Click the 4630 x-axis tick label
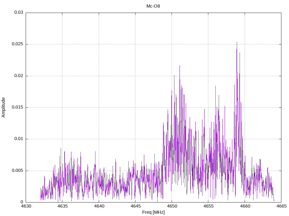The width and height of the screenshot is (289, 216). coord(26,206)
